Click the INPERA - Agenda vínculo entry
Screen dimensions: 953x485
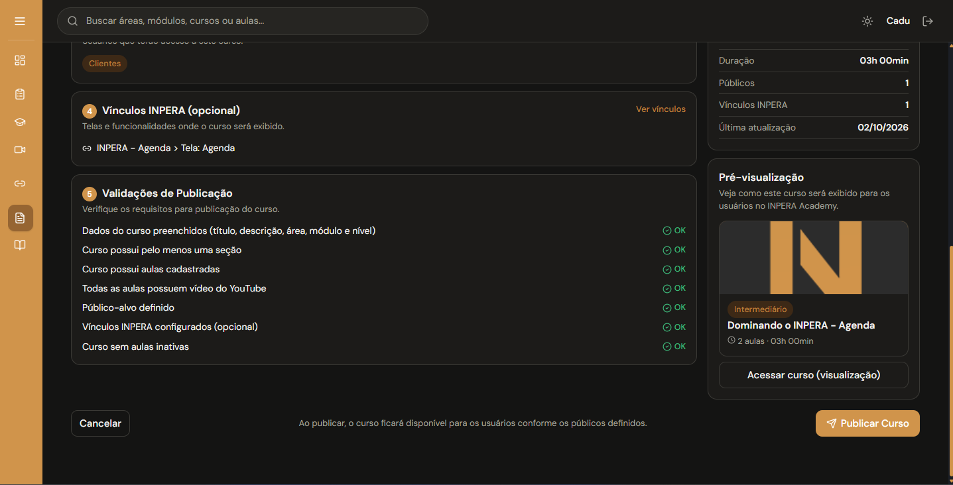click(x=159, y=148)
